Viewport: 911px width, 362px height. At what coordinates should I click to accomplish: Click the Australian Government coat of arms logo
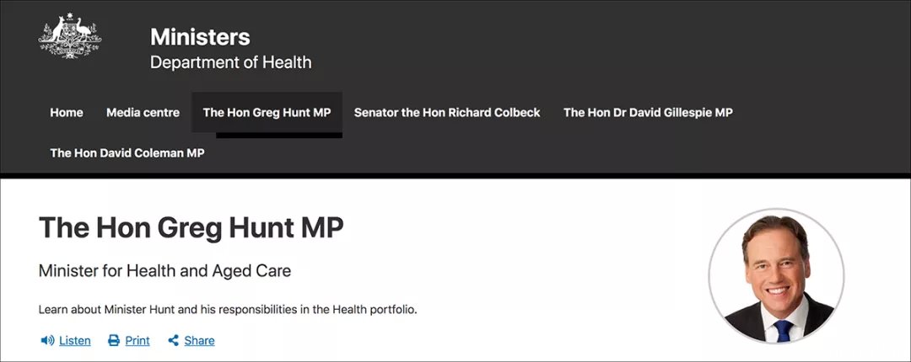[70, 35]
